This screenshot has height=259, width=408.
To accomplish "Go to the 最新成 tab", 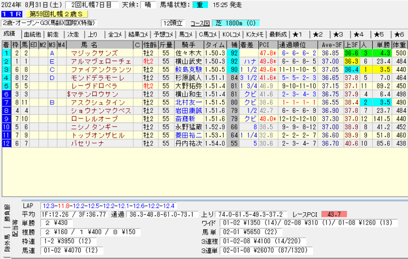I will [x=277, y=34].
